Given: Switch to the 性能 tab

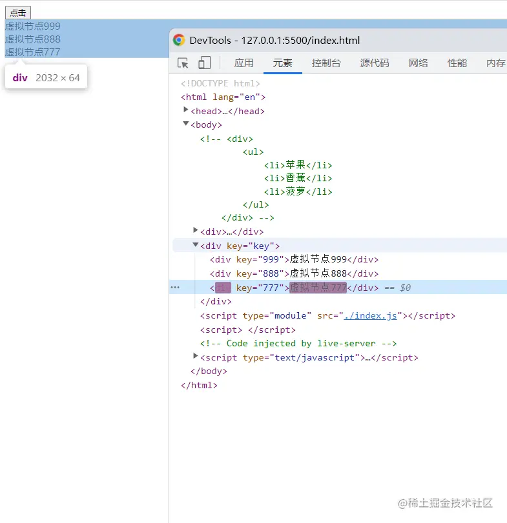Looking at the screenshot, I should pos(457,63).
